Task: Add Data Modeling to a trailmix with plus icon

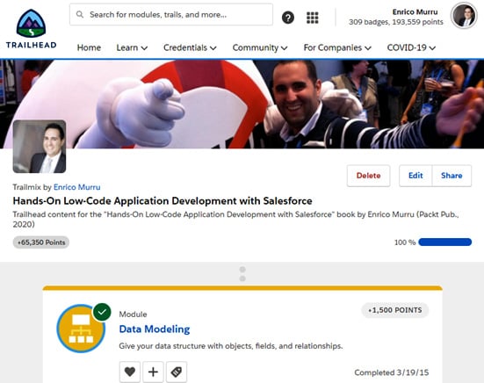Action: pos(153,372)
